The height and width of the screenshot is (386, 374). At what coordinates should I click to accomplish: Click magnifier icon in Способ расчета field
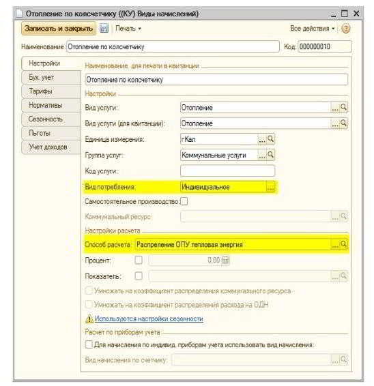coord(343,244)
